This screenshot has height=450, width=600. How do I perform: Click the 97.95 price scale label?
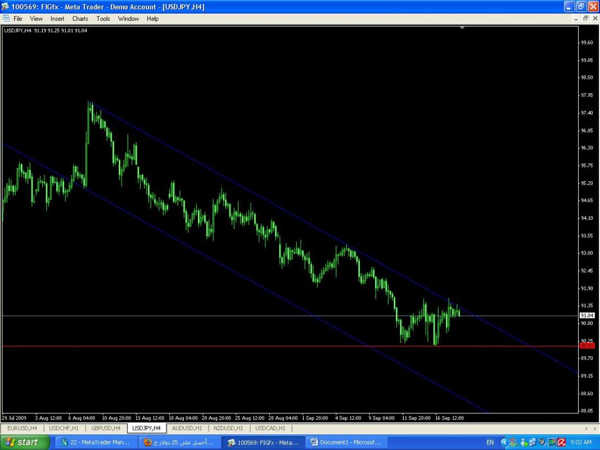point(587,95)
